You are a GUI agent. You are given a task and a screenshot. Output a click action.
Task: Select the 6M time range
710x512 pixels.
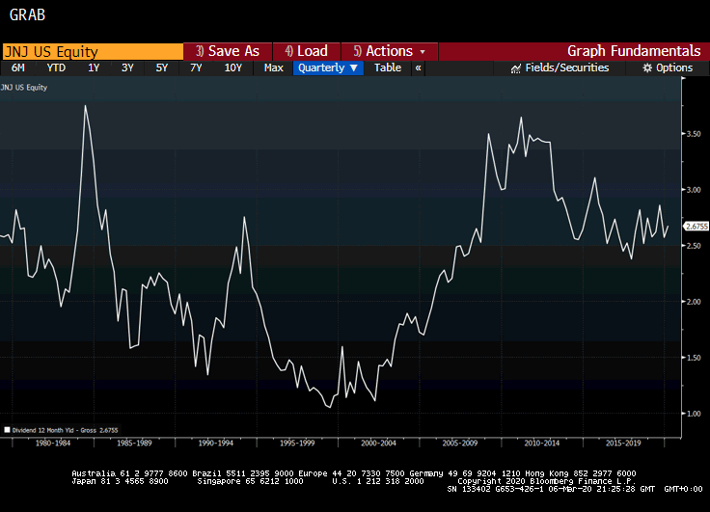[x=17, y=67]
